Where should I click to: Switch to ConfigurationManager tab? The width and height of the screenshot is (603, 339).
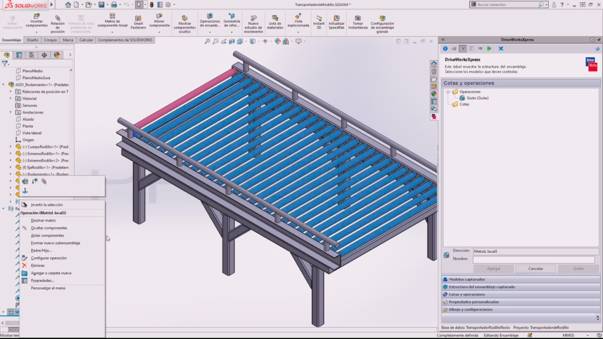[32, 55]
